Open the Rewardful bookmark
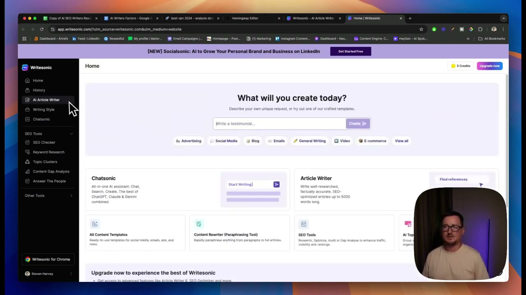This screenshot has width=526, height=295. pyautogui.click(x=114, y=39)
